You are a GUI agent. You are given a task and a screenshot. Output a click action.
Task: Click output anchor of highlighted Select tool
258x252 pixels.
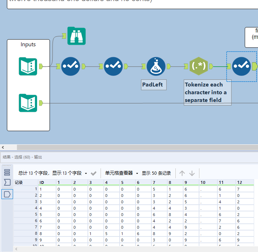tap(255, 66)
